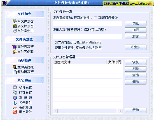Focus the file path input field
The height and width of the screenshot is (120, 154).
point(87,23)
